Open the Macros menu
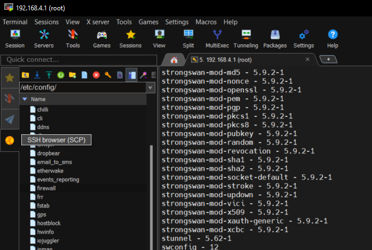 pos(206,22)
